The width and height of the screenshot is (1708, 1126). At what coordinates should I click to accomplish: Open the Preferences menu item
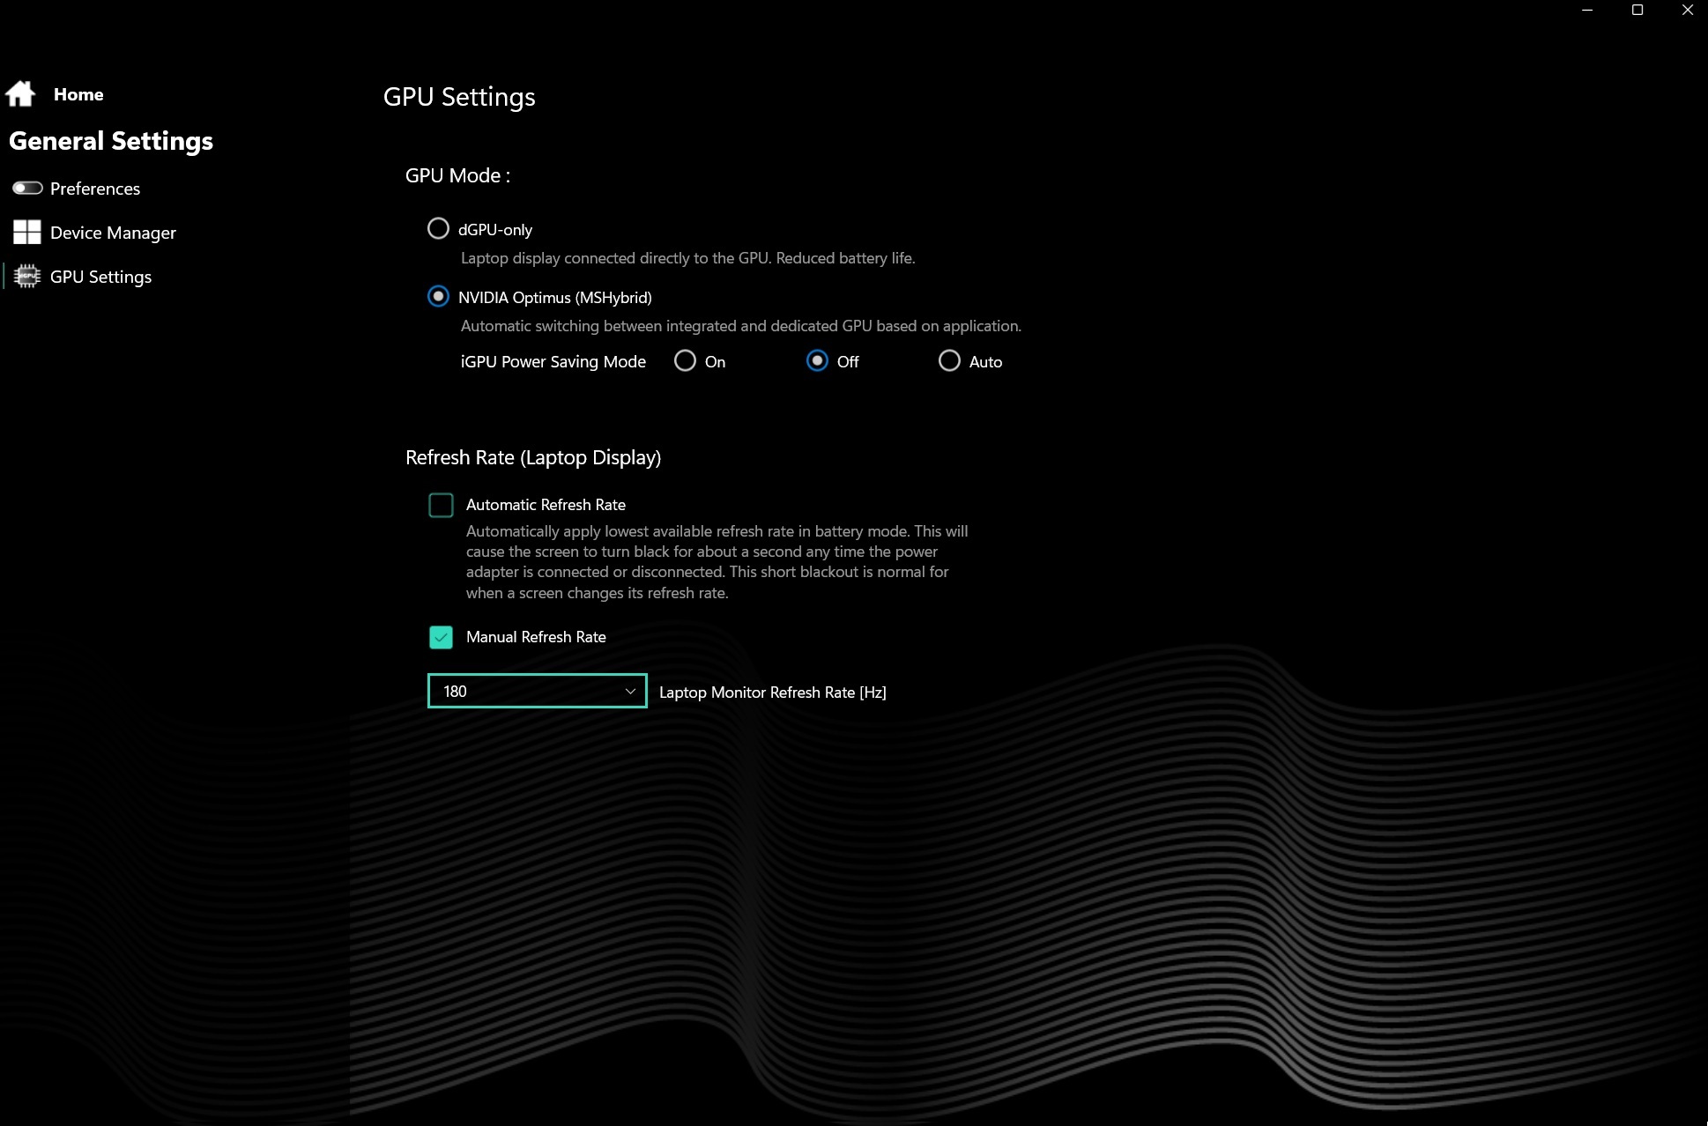click(95, 189)
